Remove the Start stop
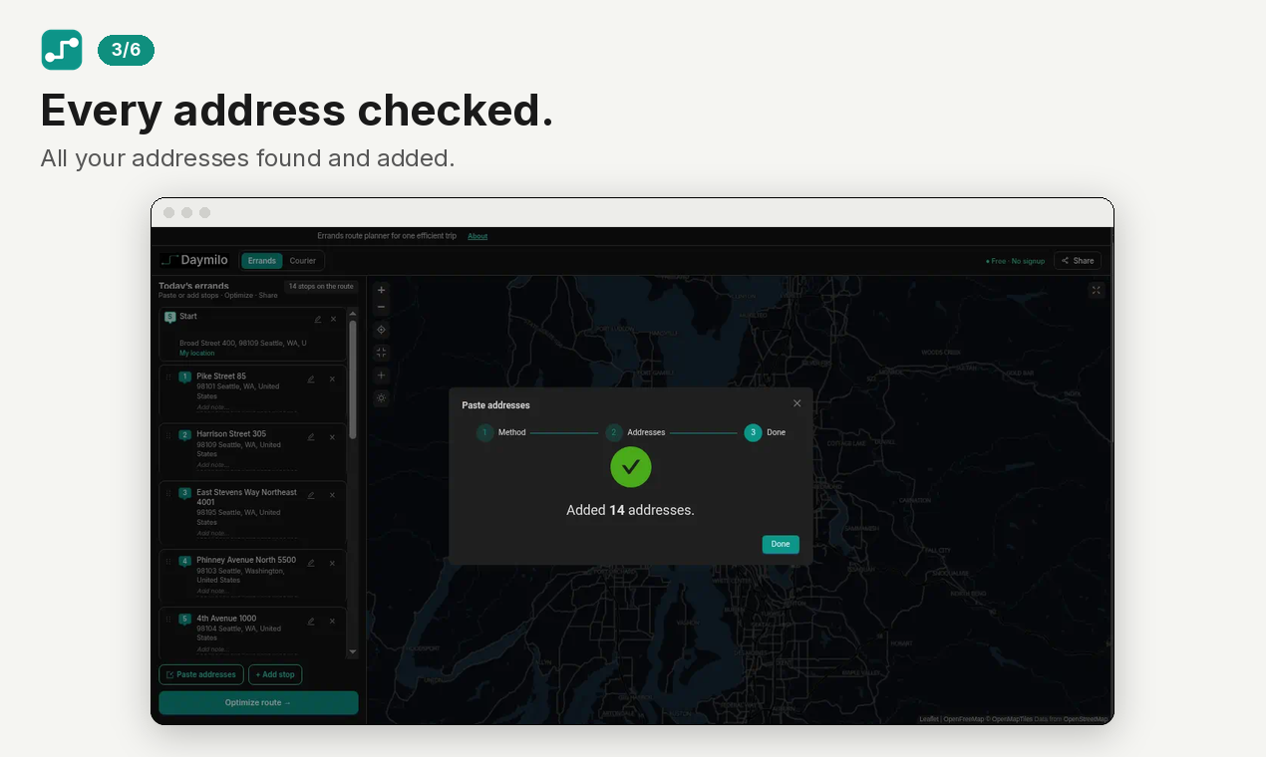 pos(334,319)
